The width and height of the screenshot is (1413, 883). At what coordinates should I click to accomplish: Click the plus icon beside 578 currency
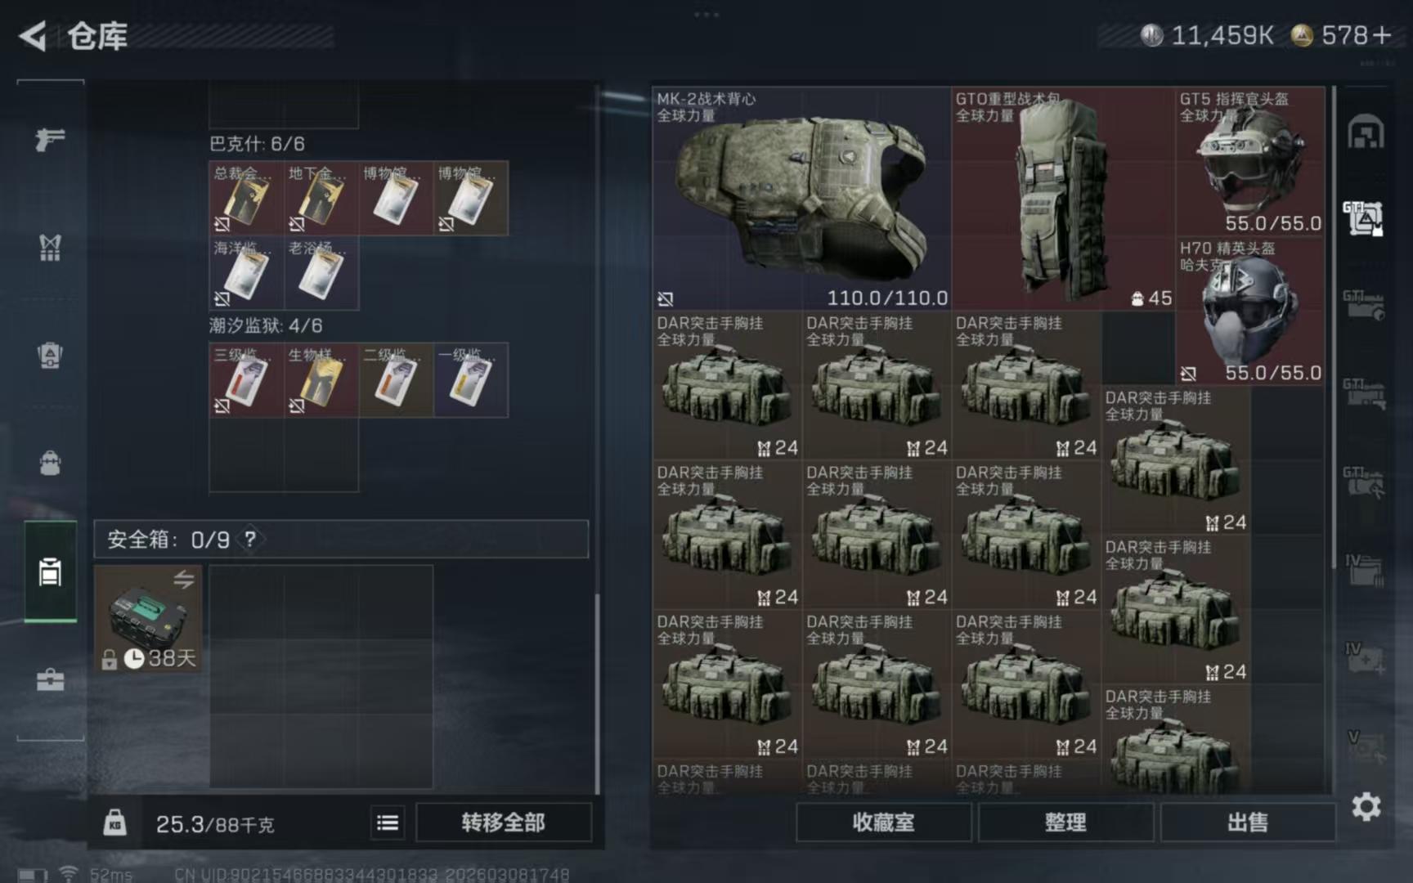tap(1382, 35)
